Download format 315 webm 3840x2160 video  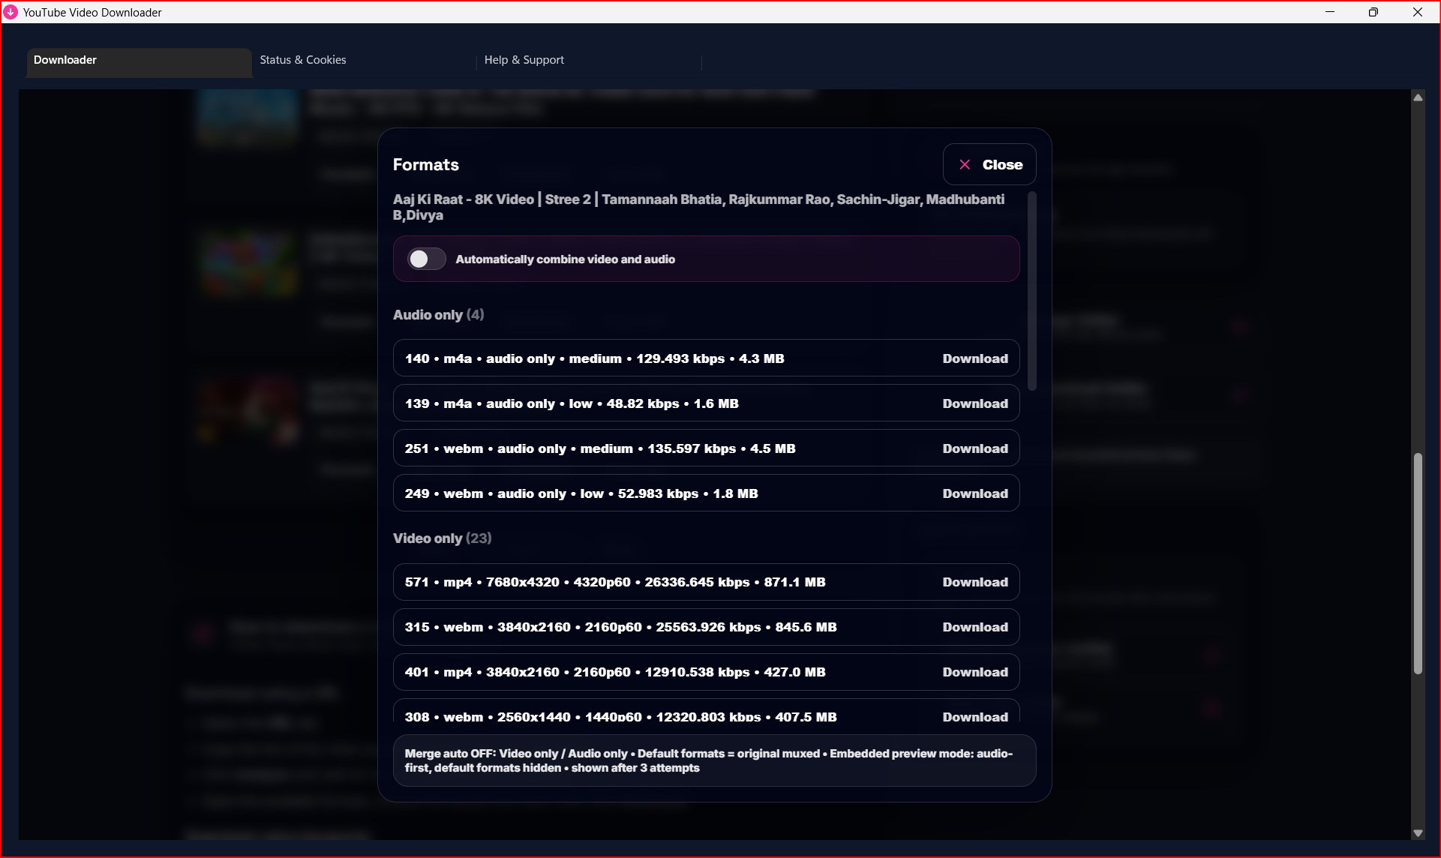pyautogui.click(x=975, y=627)
